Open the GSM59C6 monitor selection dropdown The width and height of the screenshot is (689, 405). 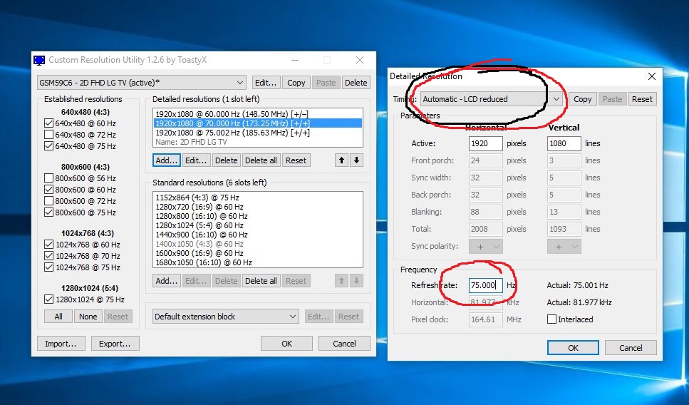click(x=142, y=83)
